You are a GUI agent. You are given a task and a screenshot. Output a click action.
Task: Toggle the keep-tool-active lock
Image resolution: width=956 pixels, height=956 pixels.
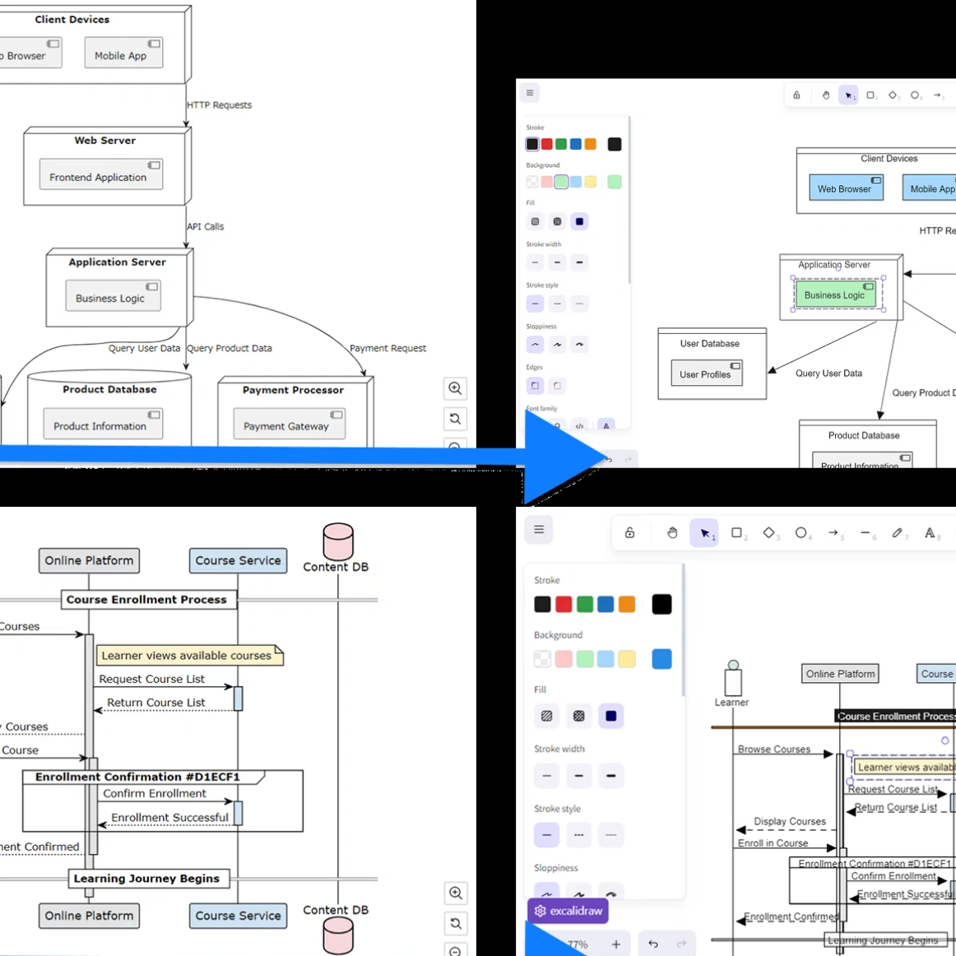tap(630, 532)
